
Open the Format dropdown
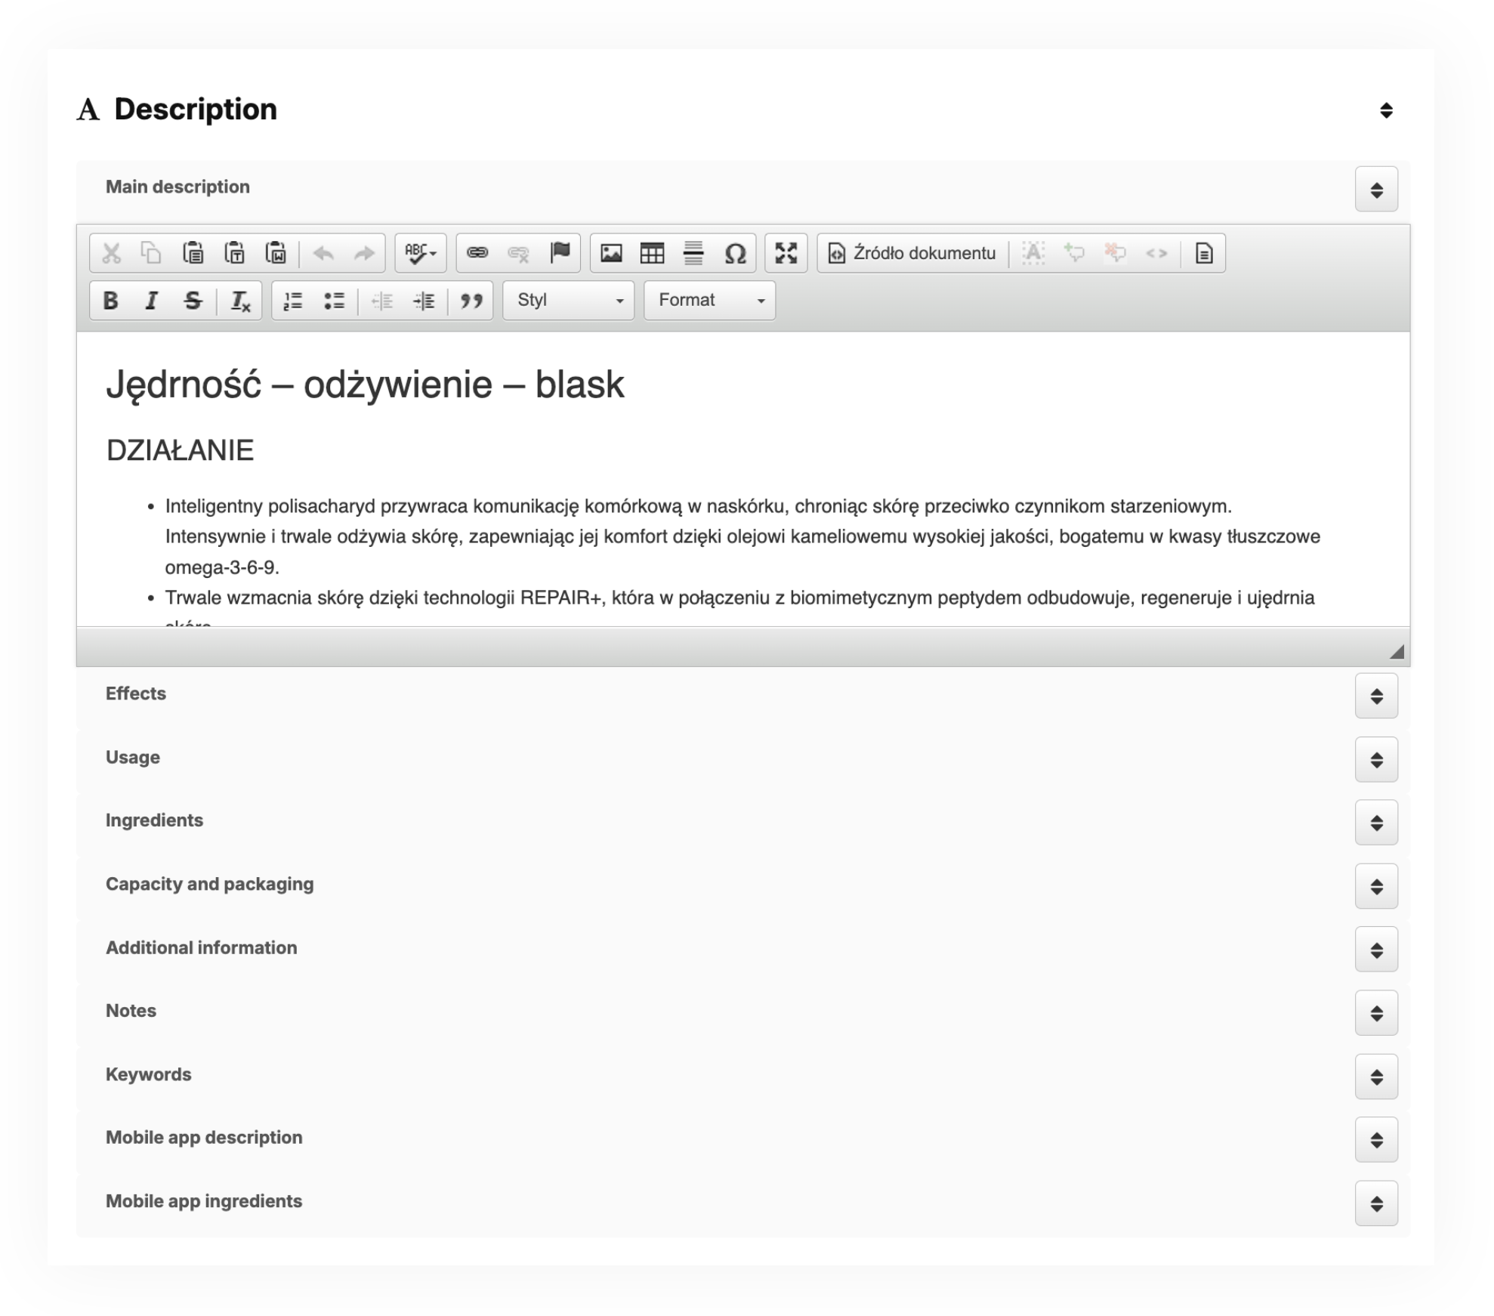click(708, 300)
